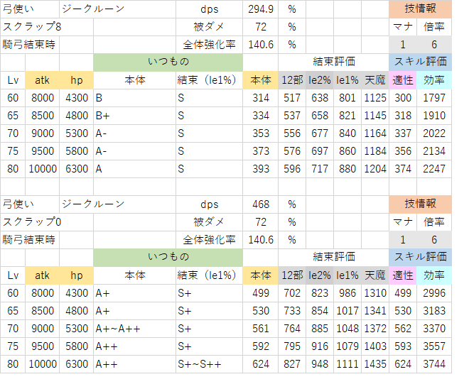Click the efficiency value 2996 cell
469x389 pixels.
coord(433,293)
